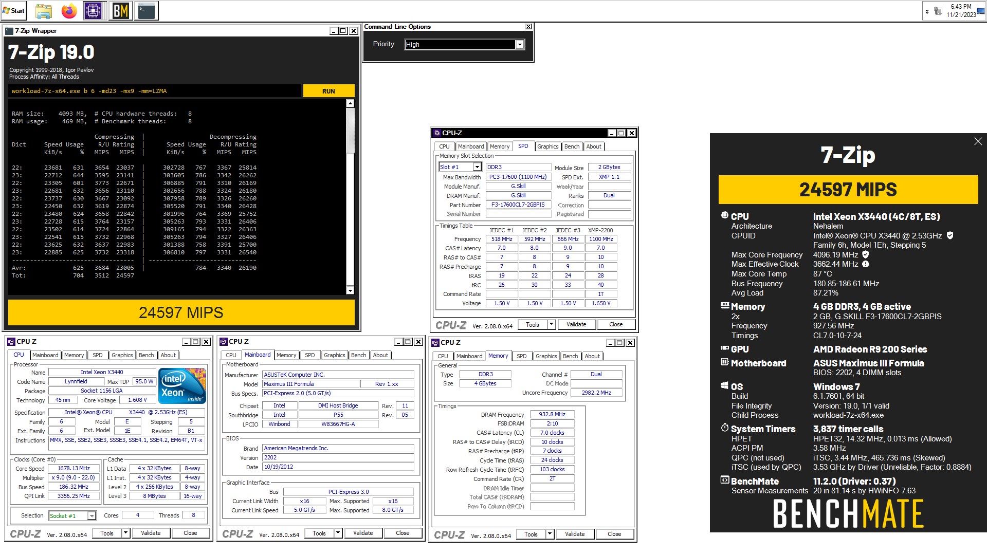Click the CPUID verified shield icon

click(x=950, y=235)
